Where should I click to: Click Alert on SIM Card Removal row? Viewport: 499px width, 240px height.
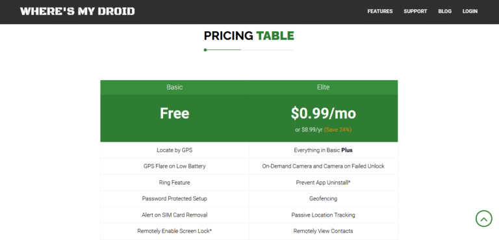(x=174, y=215)
